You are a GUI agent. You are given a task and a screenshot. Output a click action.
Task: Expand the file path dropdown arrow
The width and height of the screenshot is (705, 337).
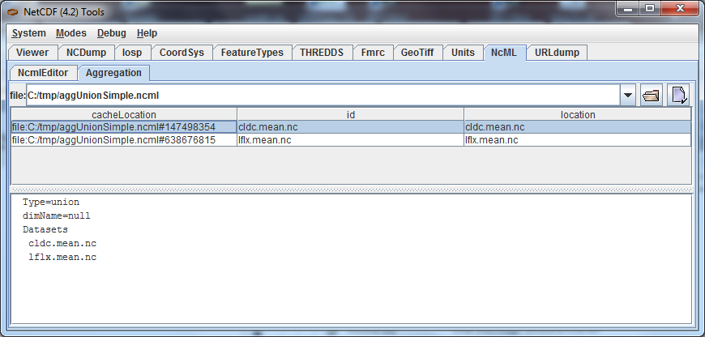pyautogui.click(x=627, y=96)
